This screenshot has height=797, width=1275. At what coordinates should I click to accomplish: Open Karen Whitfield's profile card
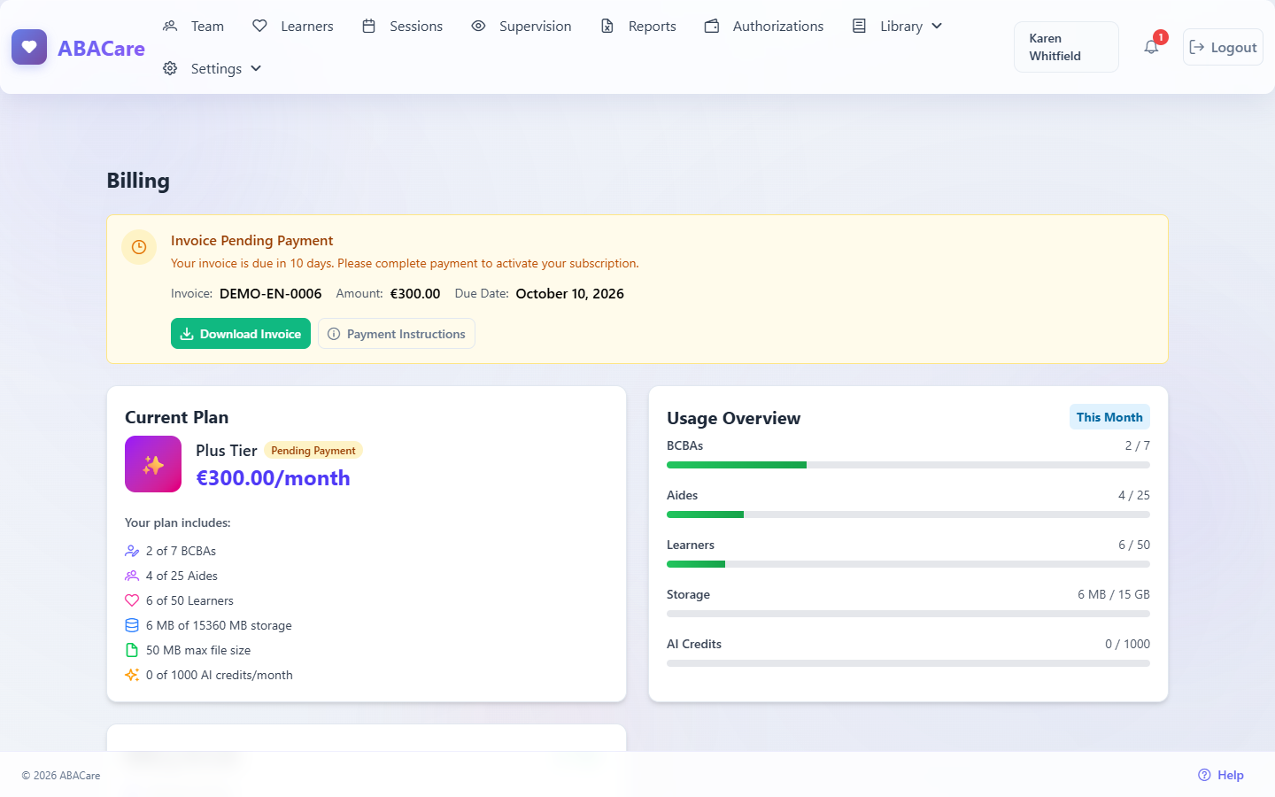(1066, 47)
